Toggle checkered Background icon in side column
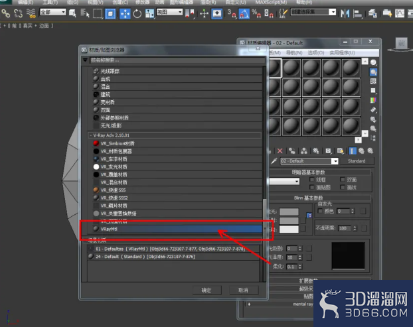413x327 pixels. (373, 81)
